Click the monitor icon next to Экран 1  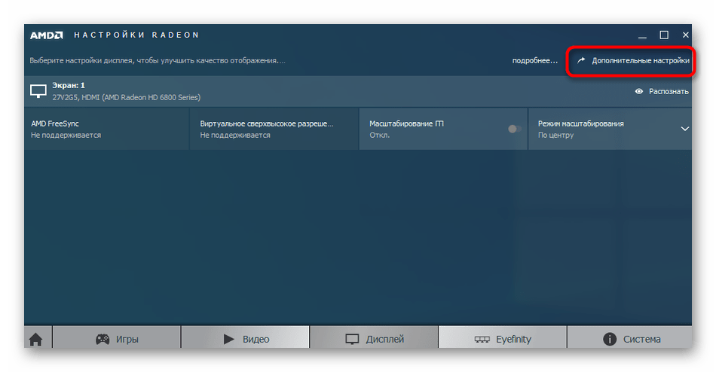pyautogui.click(x=38, y=91)
